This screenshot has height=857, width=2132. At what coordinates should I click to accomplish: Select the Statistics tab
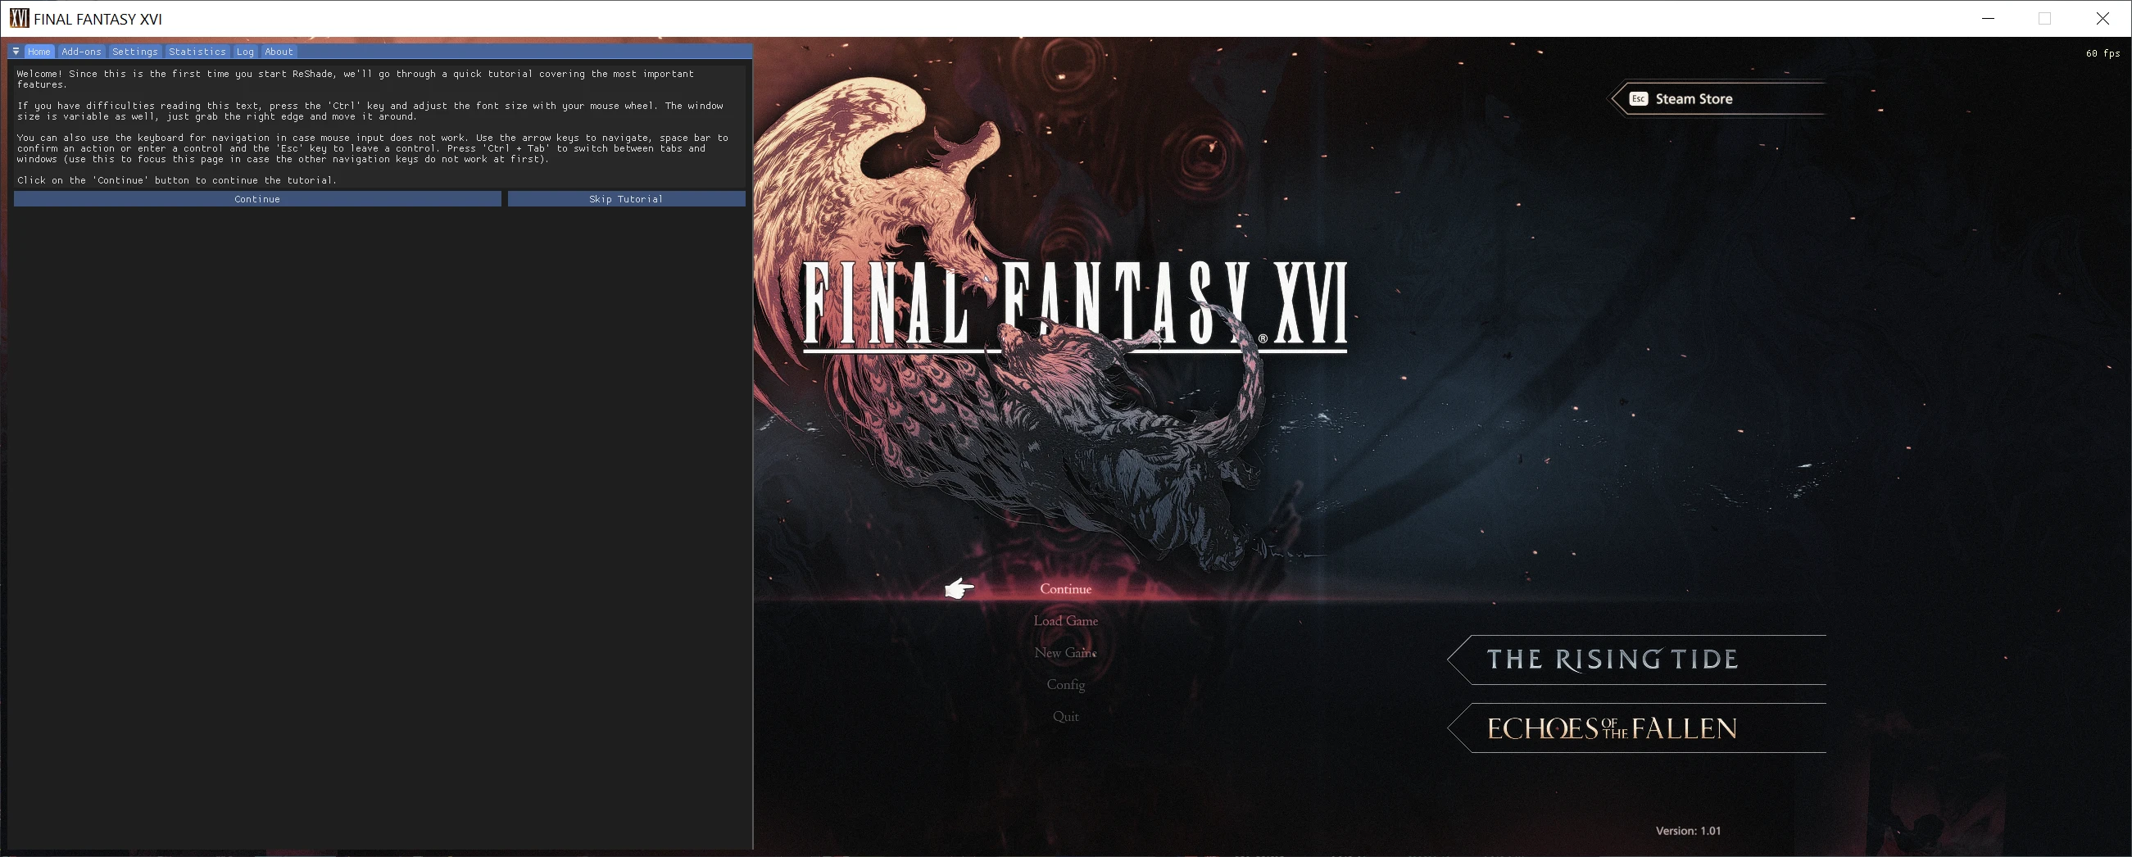[197, 52]
